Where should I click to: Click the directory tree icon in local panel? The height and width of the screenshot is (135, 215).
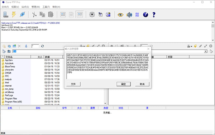pos(4,52)
